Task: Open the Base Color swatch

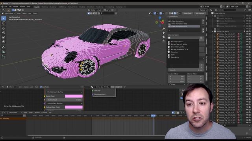Action: click(x=74, y=96)
